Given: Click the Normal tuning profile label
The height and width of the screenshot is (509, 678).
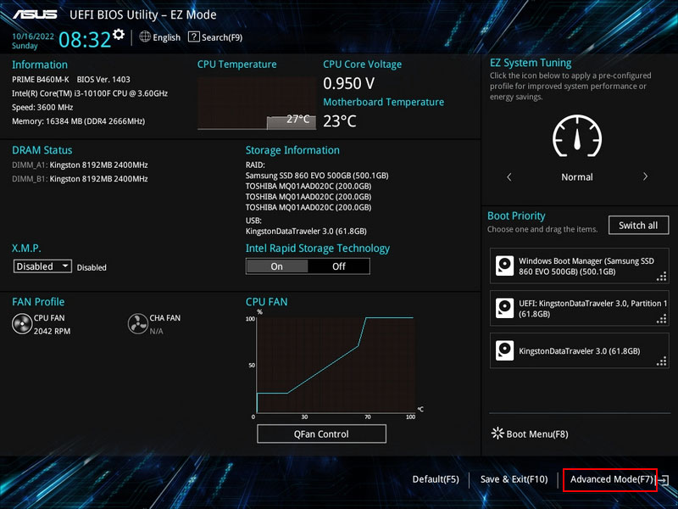Looking at the screenshot, I should click(x=577, y=177).
